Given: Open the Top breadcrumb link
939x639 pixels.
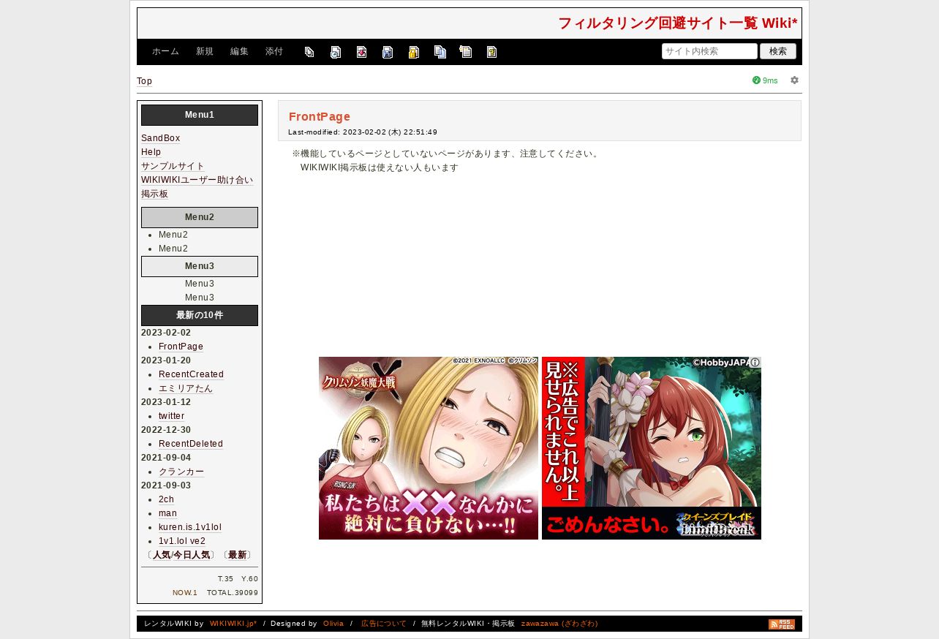Looking at the screenshot, I should pos(144,81).
